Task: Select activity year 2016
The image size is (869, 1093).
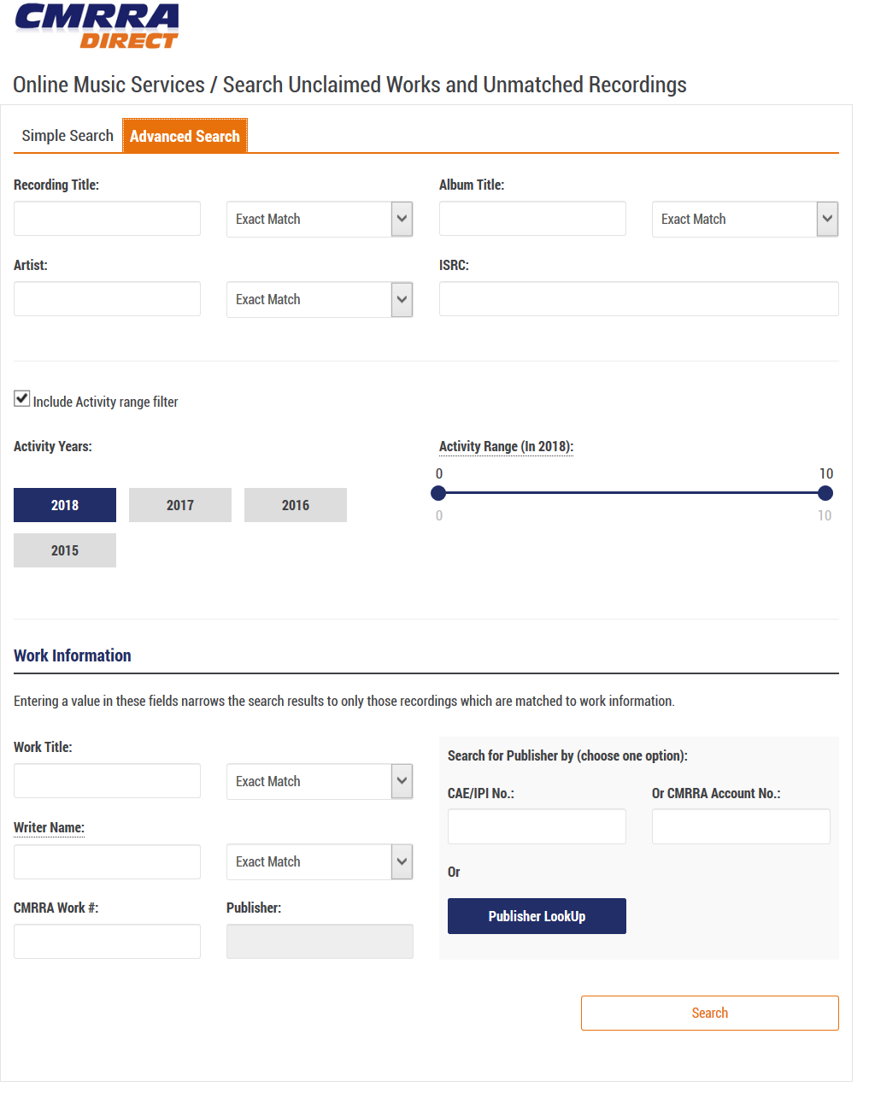Action: [295, 505]
